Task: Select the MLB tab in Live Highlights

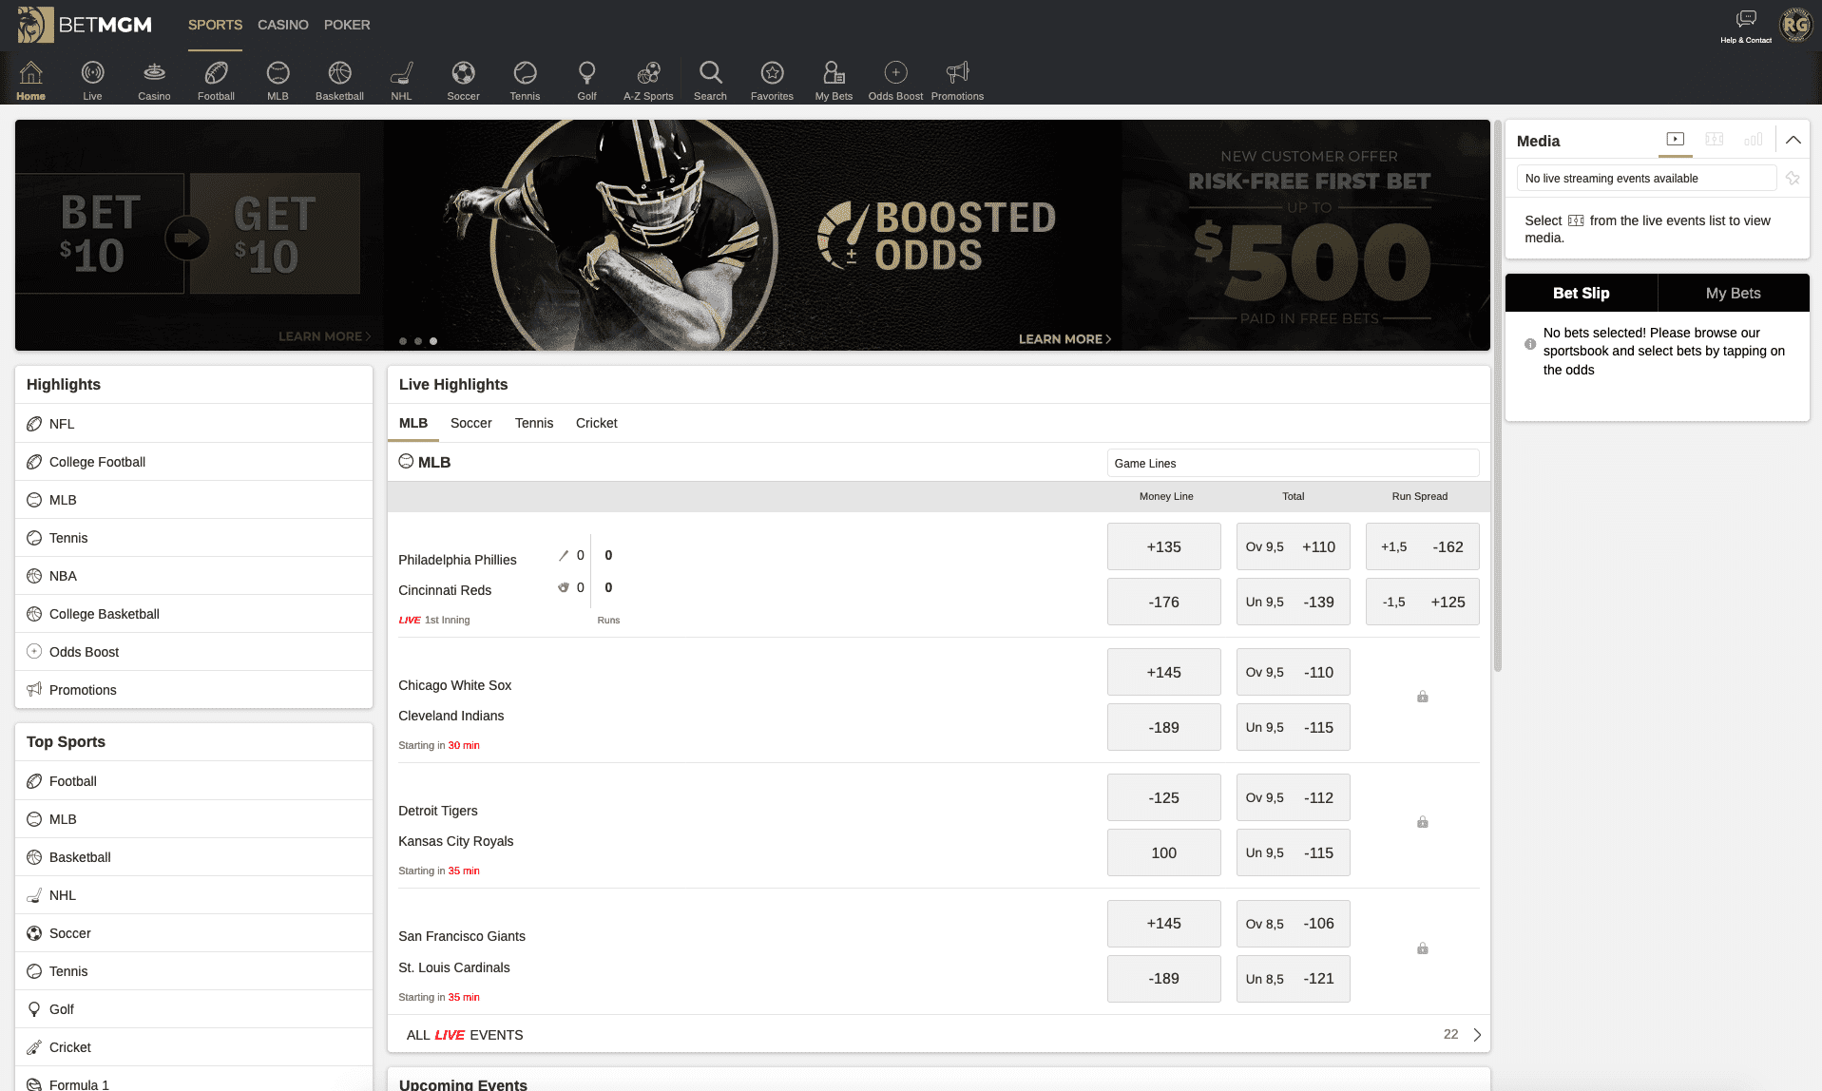Action: 413,423
